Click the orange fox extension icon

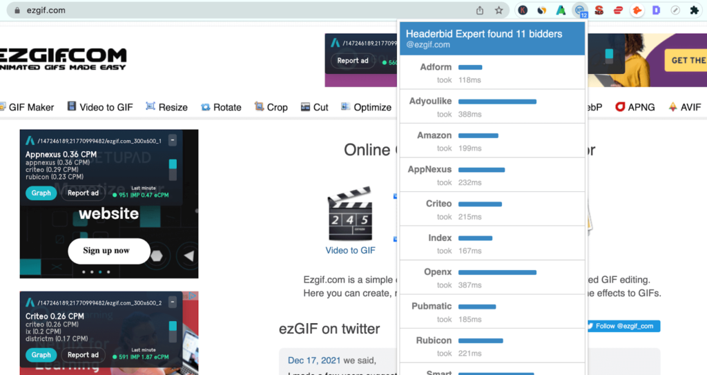[x=637, y=10]
